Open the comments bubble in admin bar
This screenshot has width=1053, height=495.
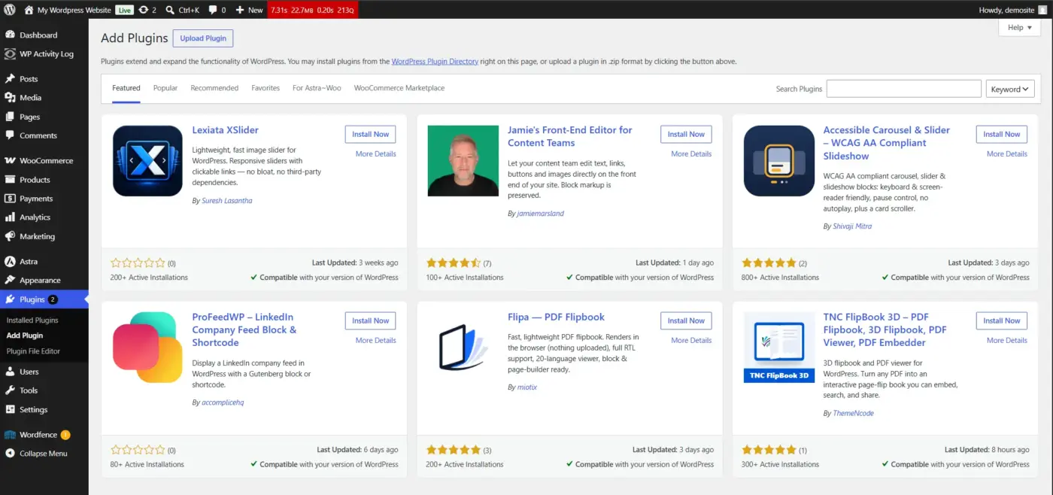[213, 10]
